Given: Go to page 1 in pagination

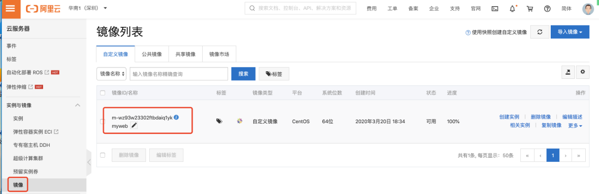Looking at the screenshot, I should click(x=553, y=155).
